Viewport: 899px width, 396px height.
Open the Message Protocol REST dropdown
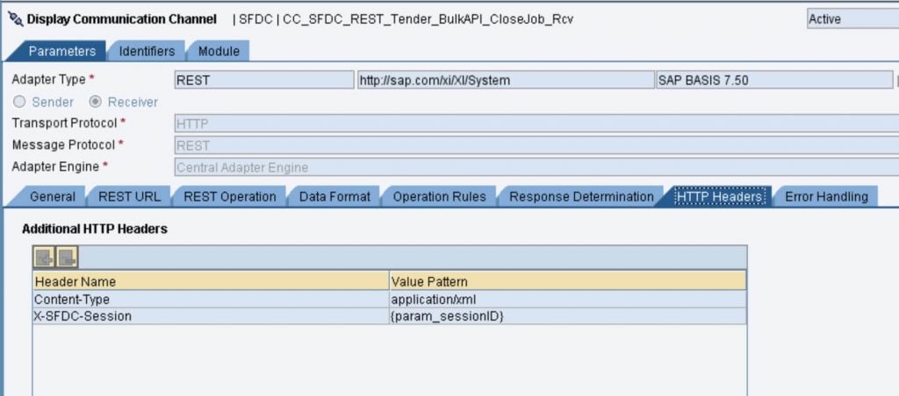[x=536, y=145]
